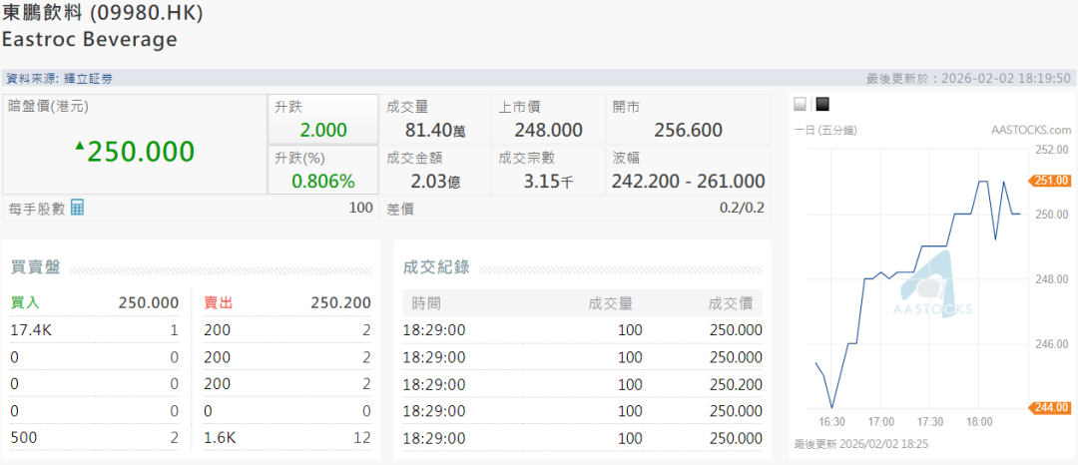Select the 17.4K bid queue row
The image size is (1078, 465).
point(95,329)
